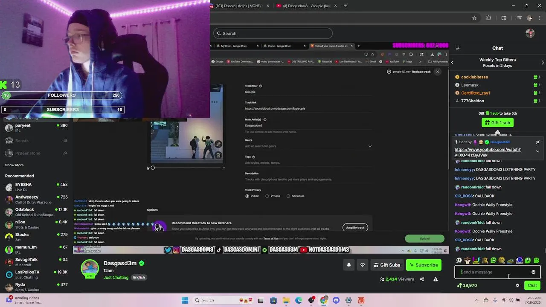Select the last green smiley emote
The image size is (546, 307).
click(536, 260)
